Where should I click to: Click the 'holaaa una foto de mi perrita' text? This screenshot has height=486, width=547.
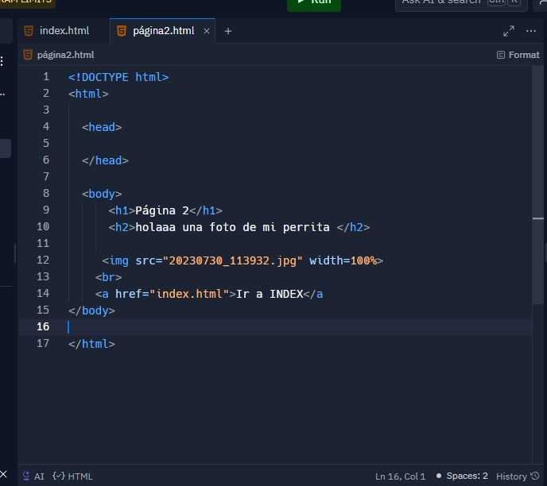click(x=232, y=227)
